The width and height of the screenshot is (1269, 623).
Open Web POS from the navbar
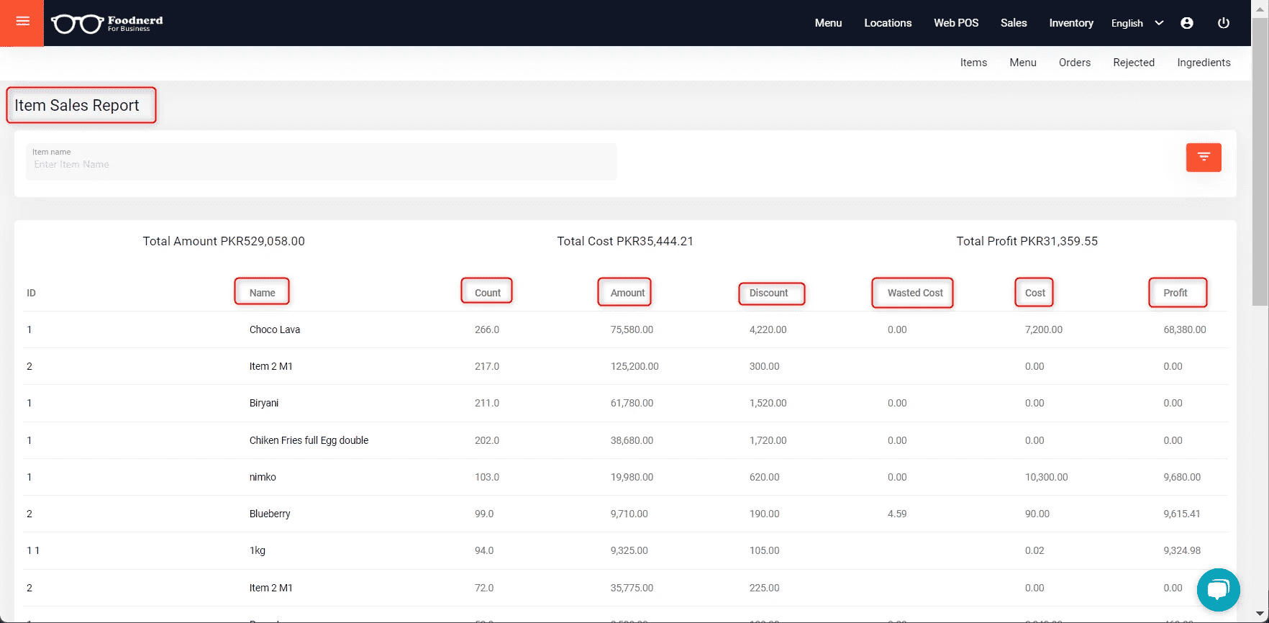pyautogui.click(x=956, y=23)
